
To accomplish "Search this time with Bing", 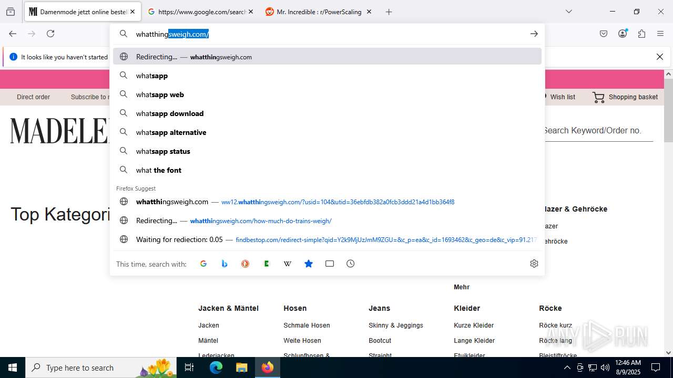I will coord(225,264).
